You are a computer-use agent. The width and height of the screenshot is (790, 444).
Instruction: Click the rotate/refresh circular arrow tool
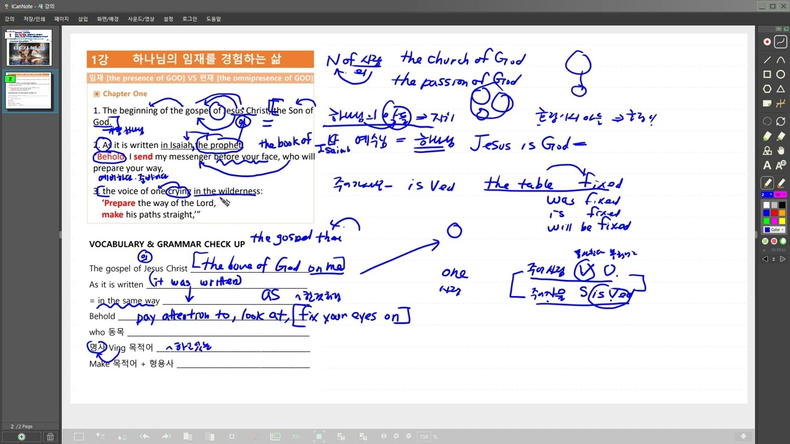tap(781, 121)
